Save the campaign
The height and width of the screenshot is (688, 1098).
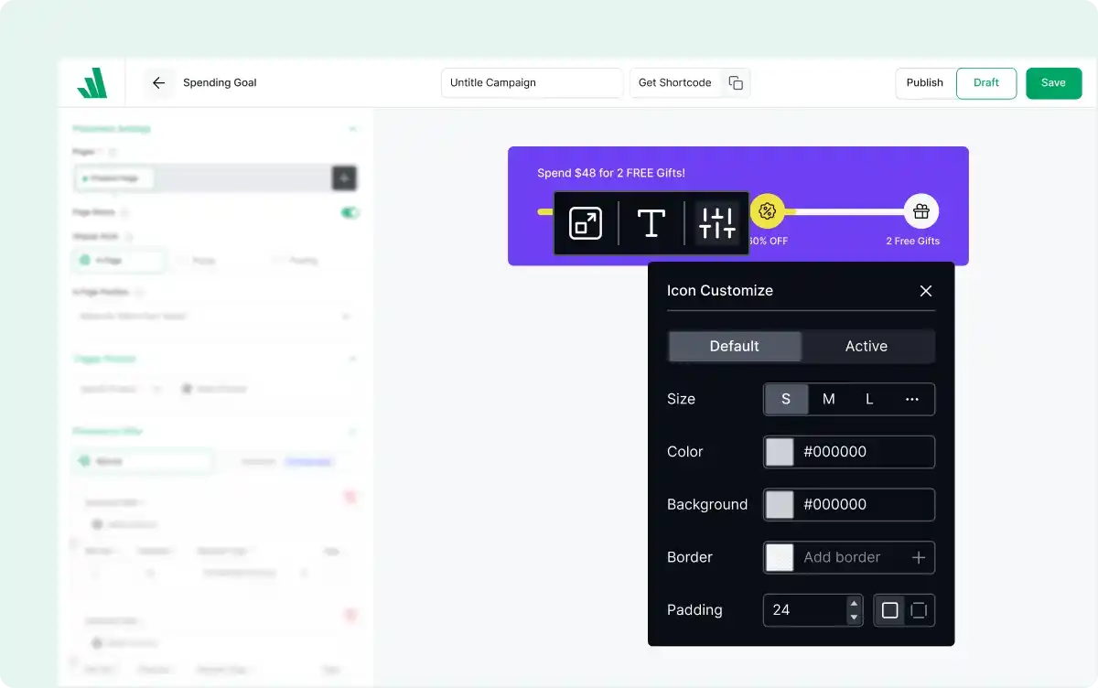pos(1053,82)
